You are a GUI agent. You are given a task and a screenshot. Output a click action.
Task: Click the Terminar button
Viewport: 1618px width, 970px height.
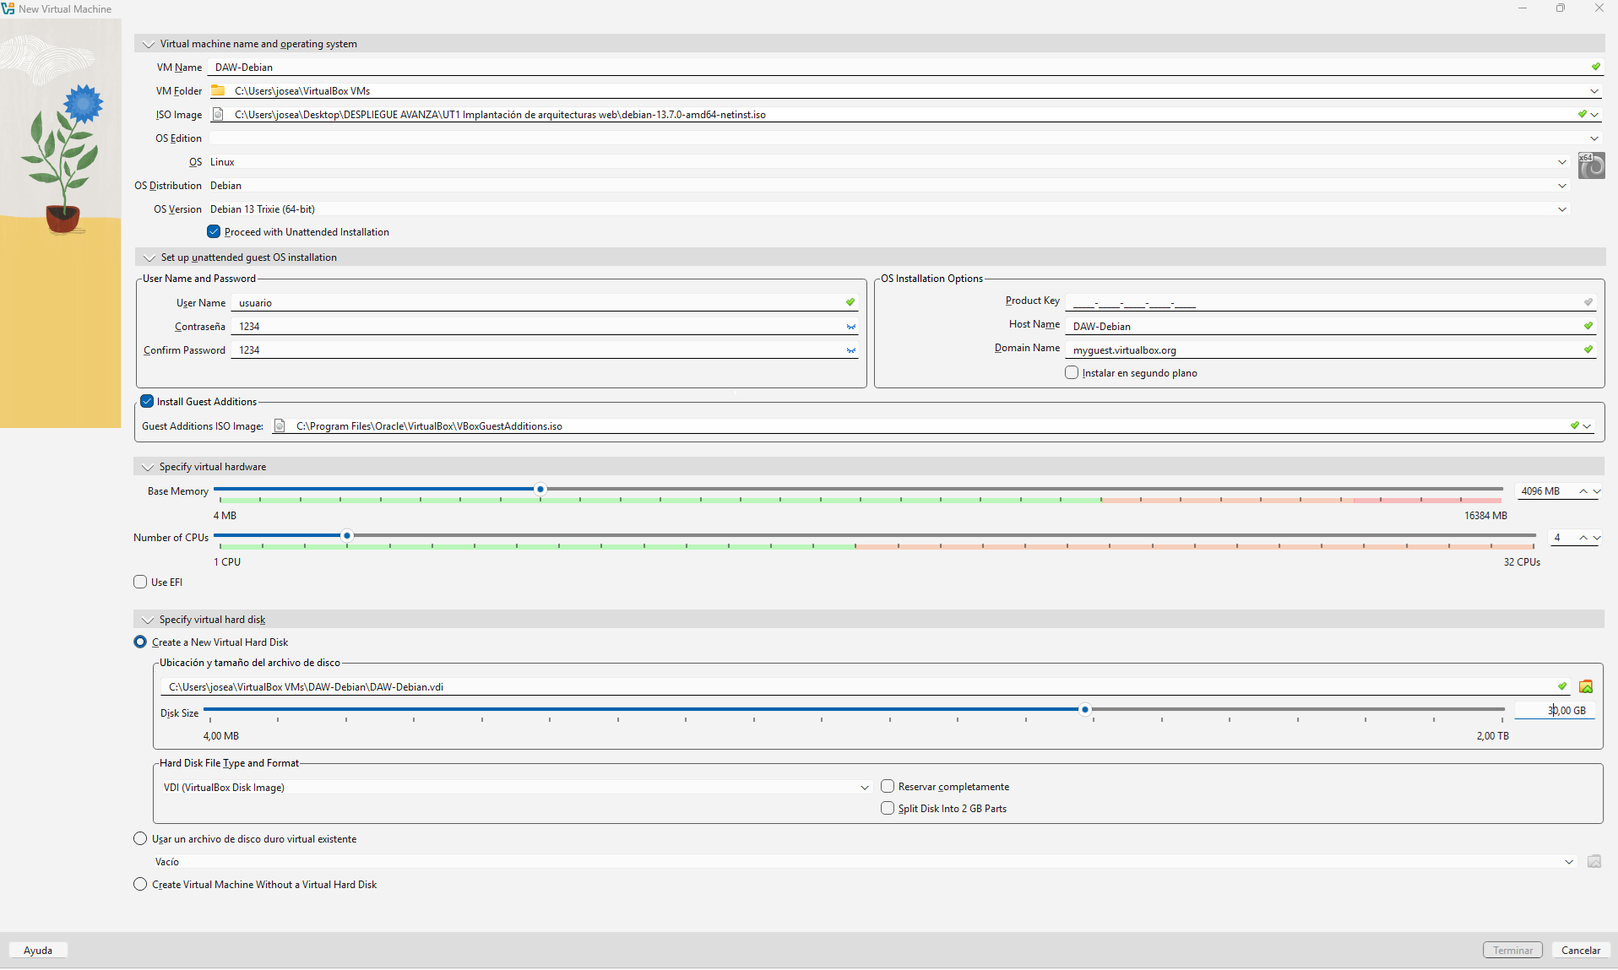click(x=1512, y=950)
